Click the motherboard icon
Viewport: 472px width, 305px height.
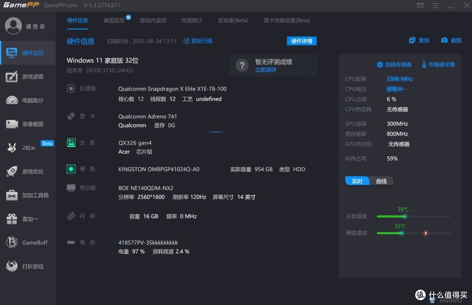71,143
